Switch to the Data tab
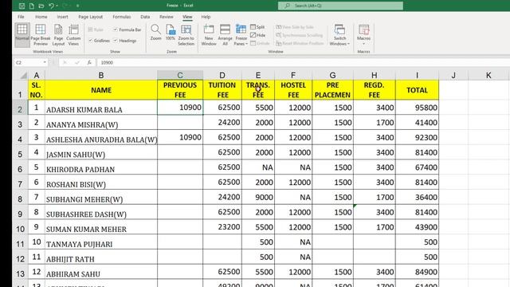The width and height of the screenshot is (510, 287). tap(145, 17)
